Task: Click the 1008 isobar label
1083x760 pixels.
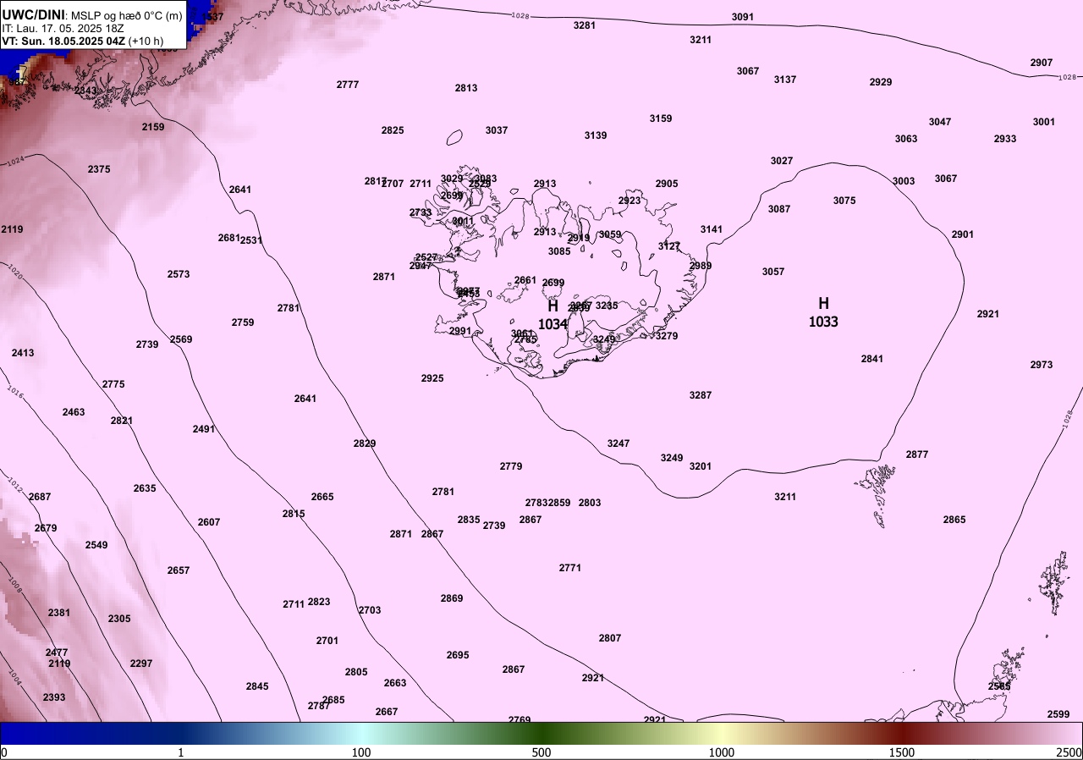Action: 14,583
